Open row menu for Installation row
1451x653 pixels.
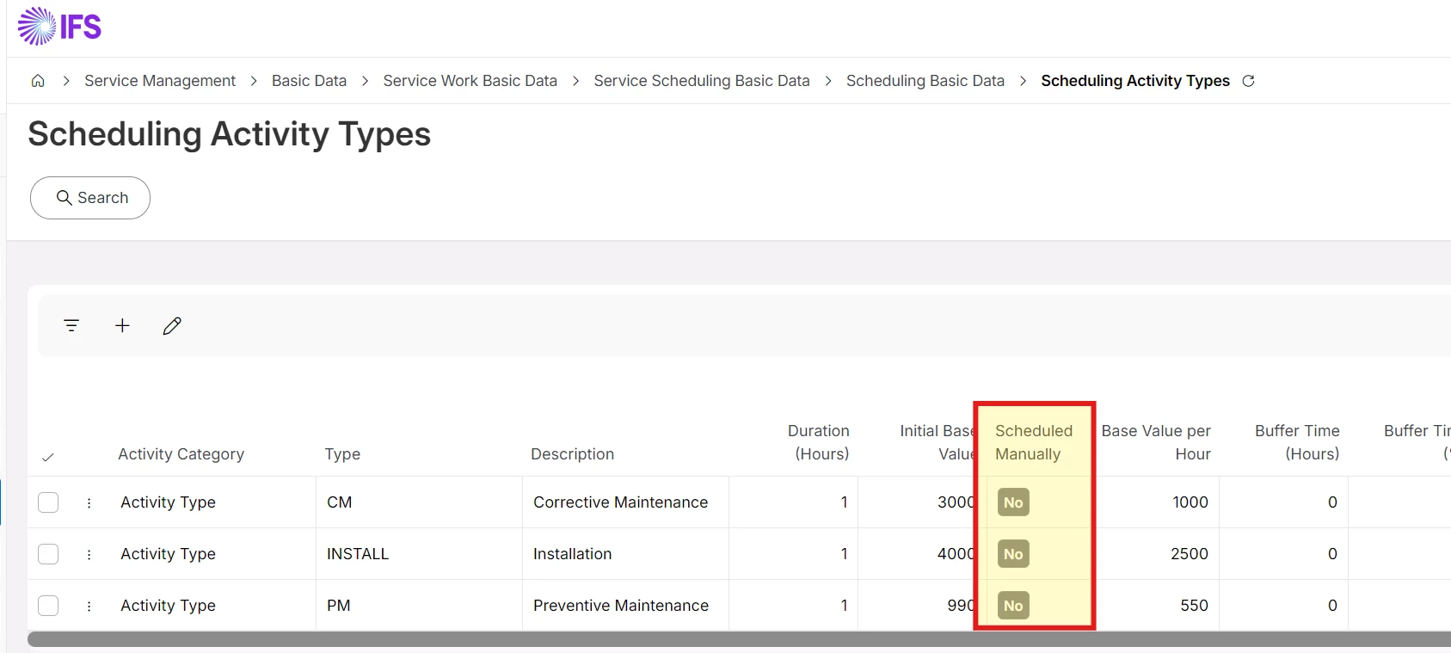pyautogui.click(x=89, y=554)
